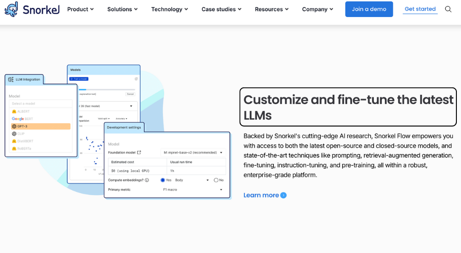Click the Google logo next to BERT
The image size is (461, 253).
tap(18, 119)
